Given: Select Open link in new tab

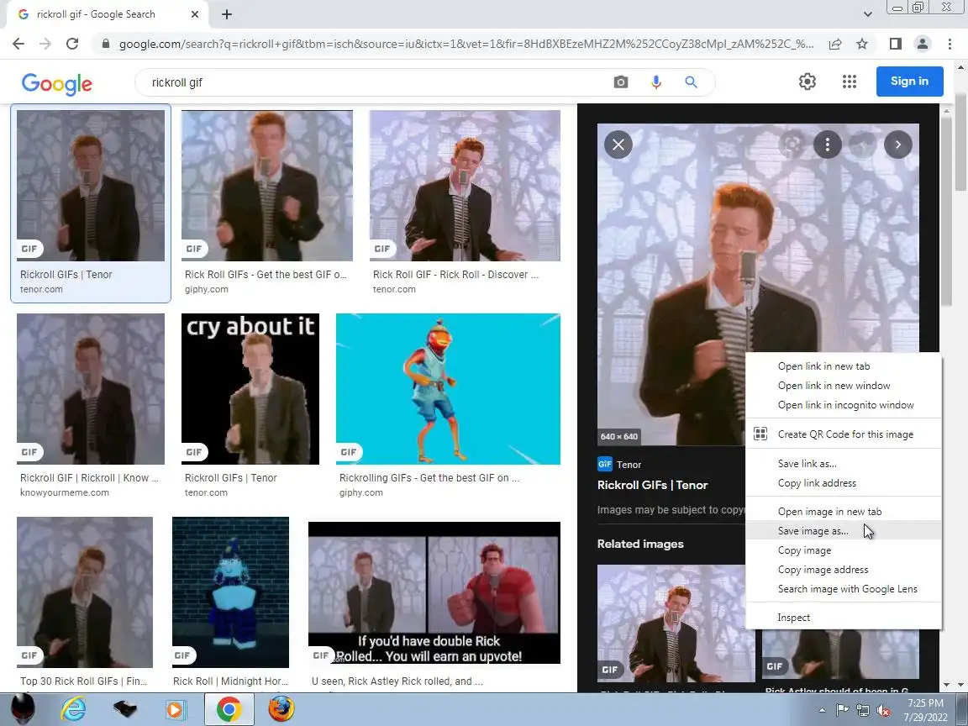Looking at the screenshot, I should (844, 366).
